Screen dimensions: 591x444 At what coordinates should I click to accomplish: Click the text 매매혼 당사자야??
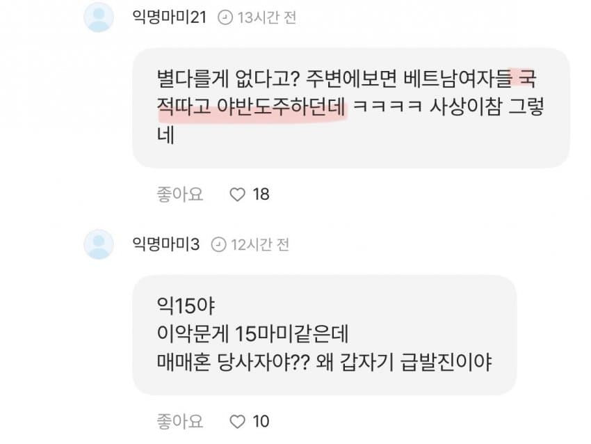click(x=233, y=362)
